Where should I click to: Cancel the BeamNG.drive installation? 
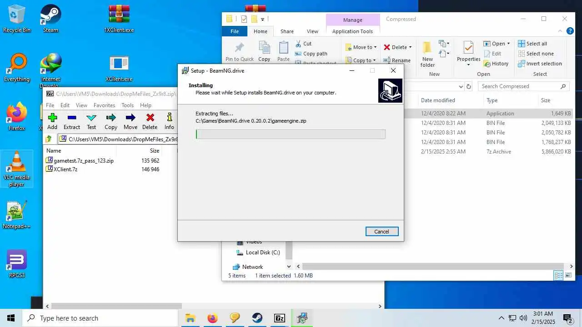[x=382, y=231]
